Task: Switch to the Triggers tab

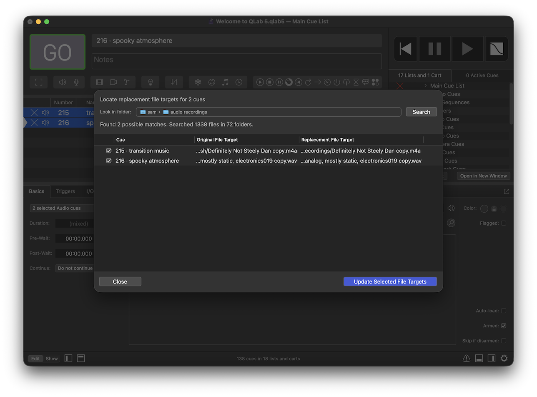Action: [65, 191]
